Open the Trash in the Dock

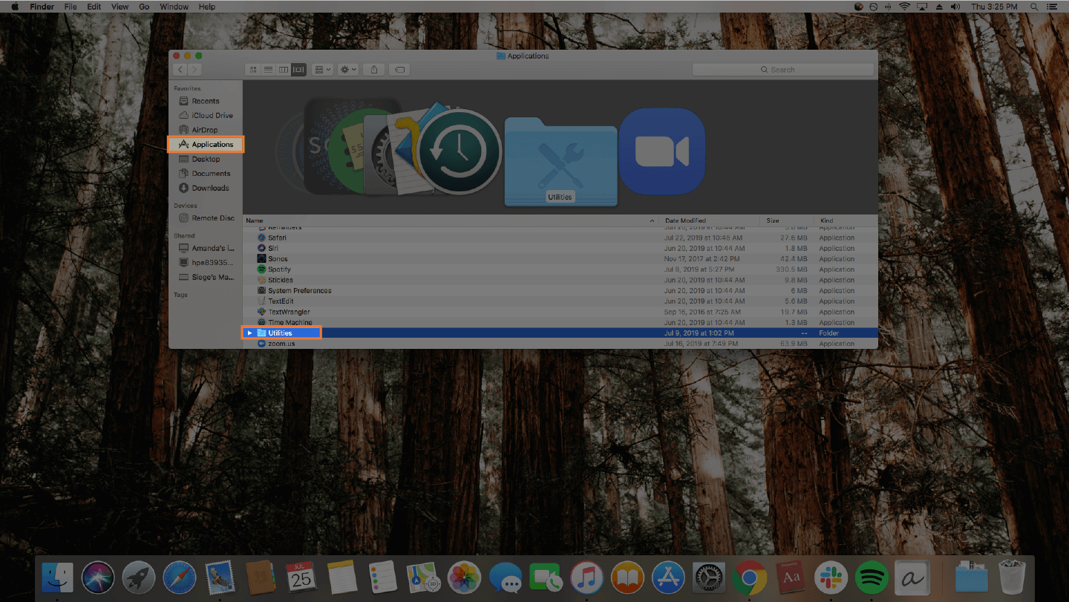pos(1012,577)
